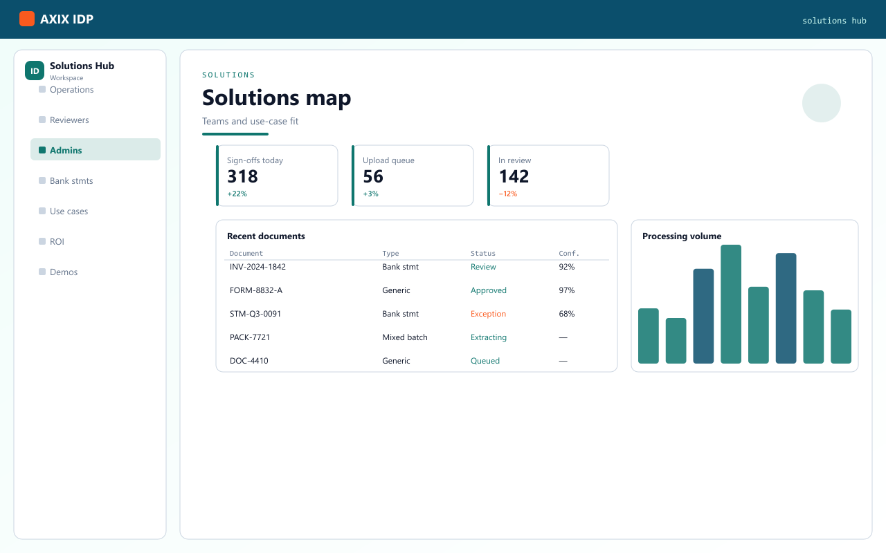Click the Mixed batch type cell

coord(405,337)
